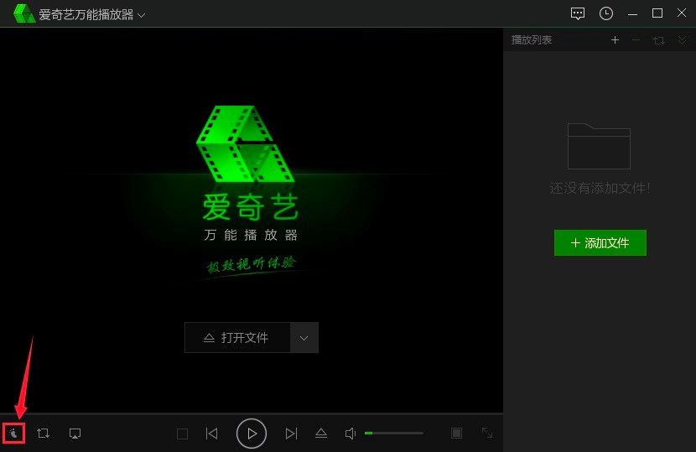Click the empty folder icon in the playlist
Viewport: 696px width, 452px height.
(x=599, y=146)
